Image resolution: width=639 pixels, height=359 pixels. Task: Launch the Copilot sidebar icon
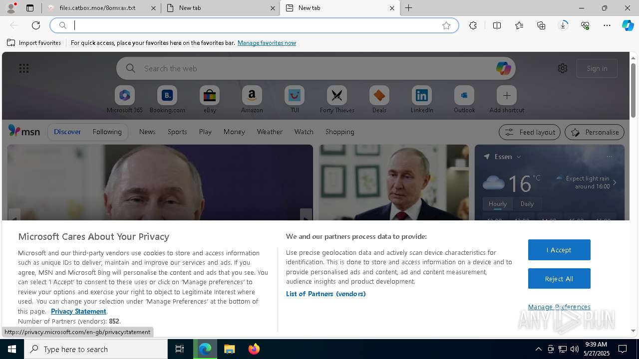[628, 25]
